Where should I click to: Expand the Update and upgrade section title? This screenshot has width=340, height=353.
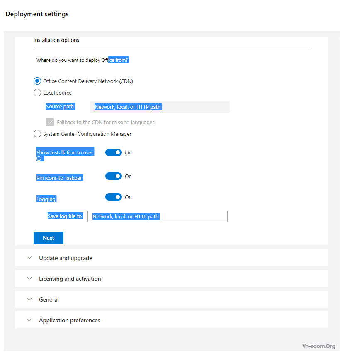tap(66, 258)
